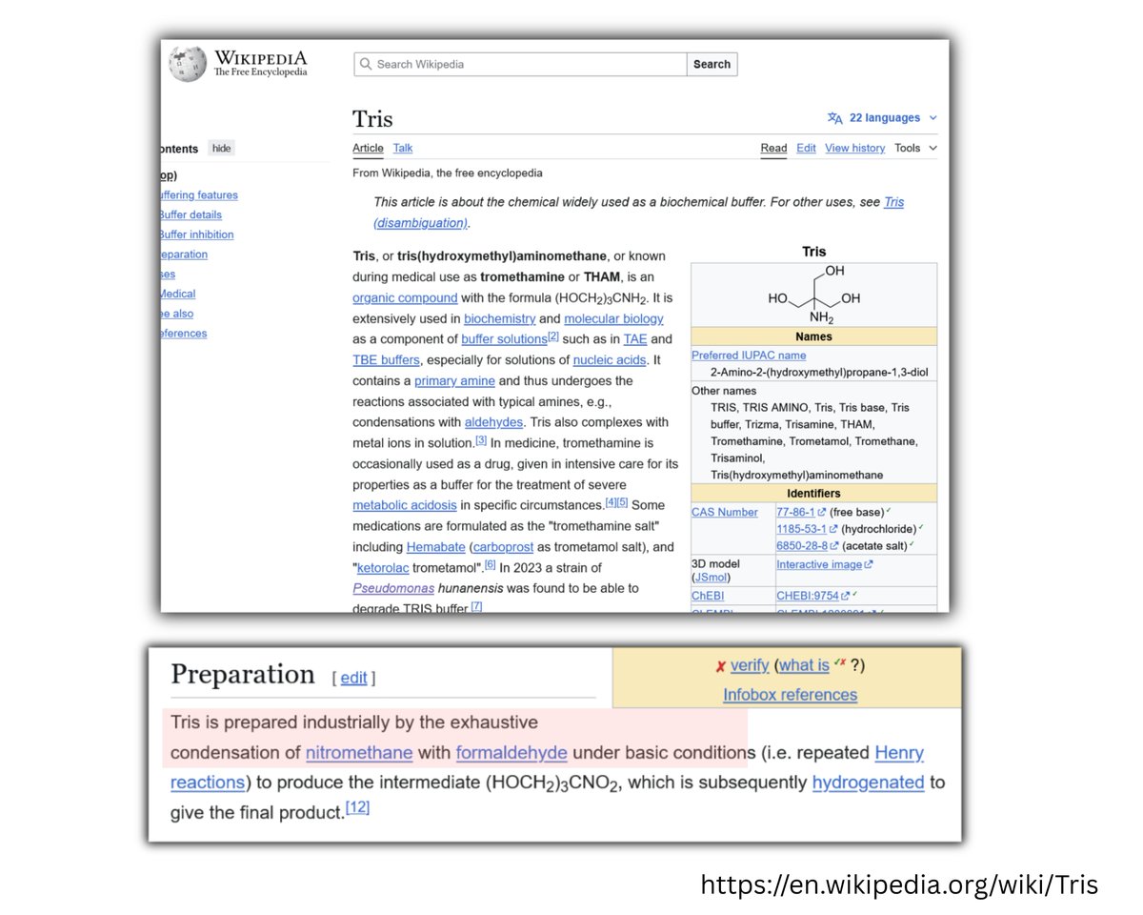Open citation reference [6] after ketorolac trometamol
The width and height of the screenshot is (1143, 915).
point(490,564)
